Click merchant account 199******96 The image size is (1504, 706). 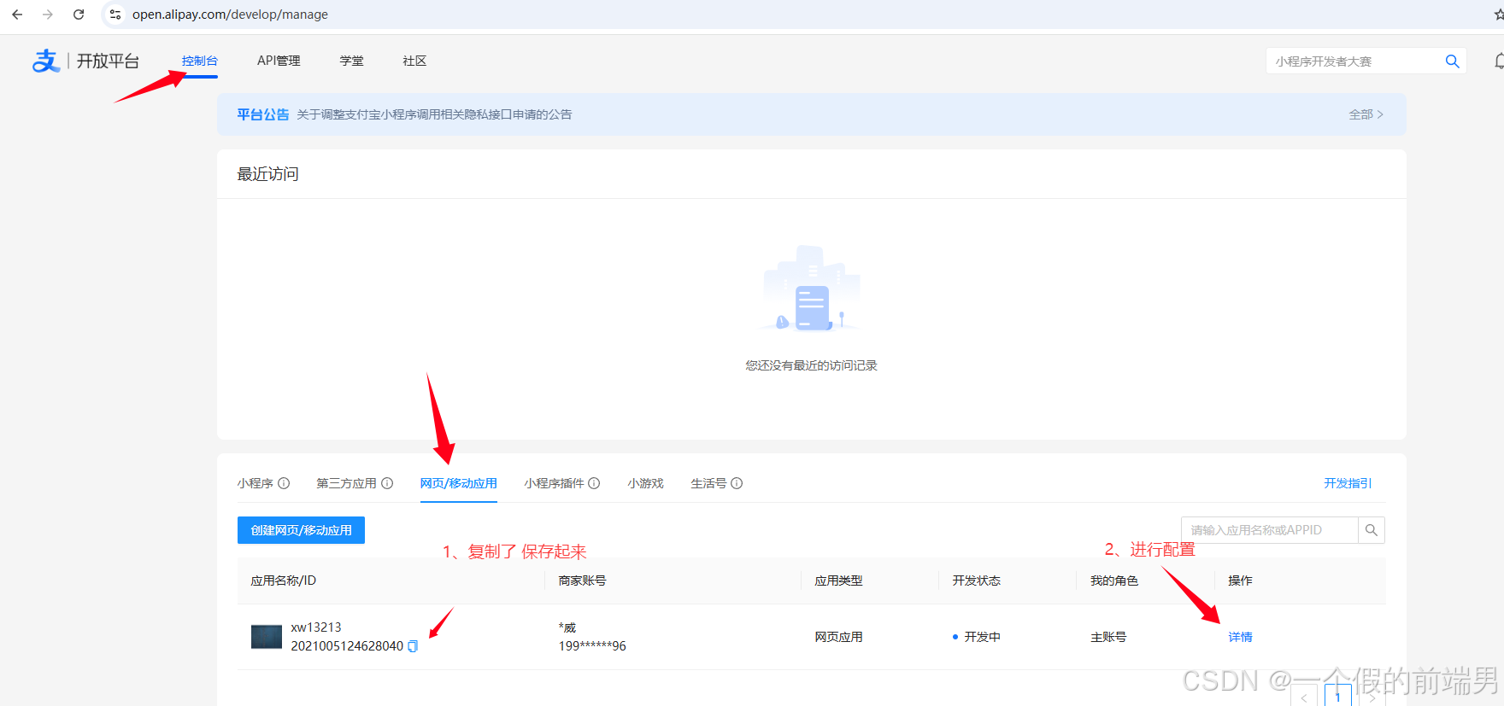[592, 646]
